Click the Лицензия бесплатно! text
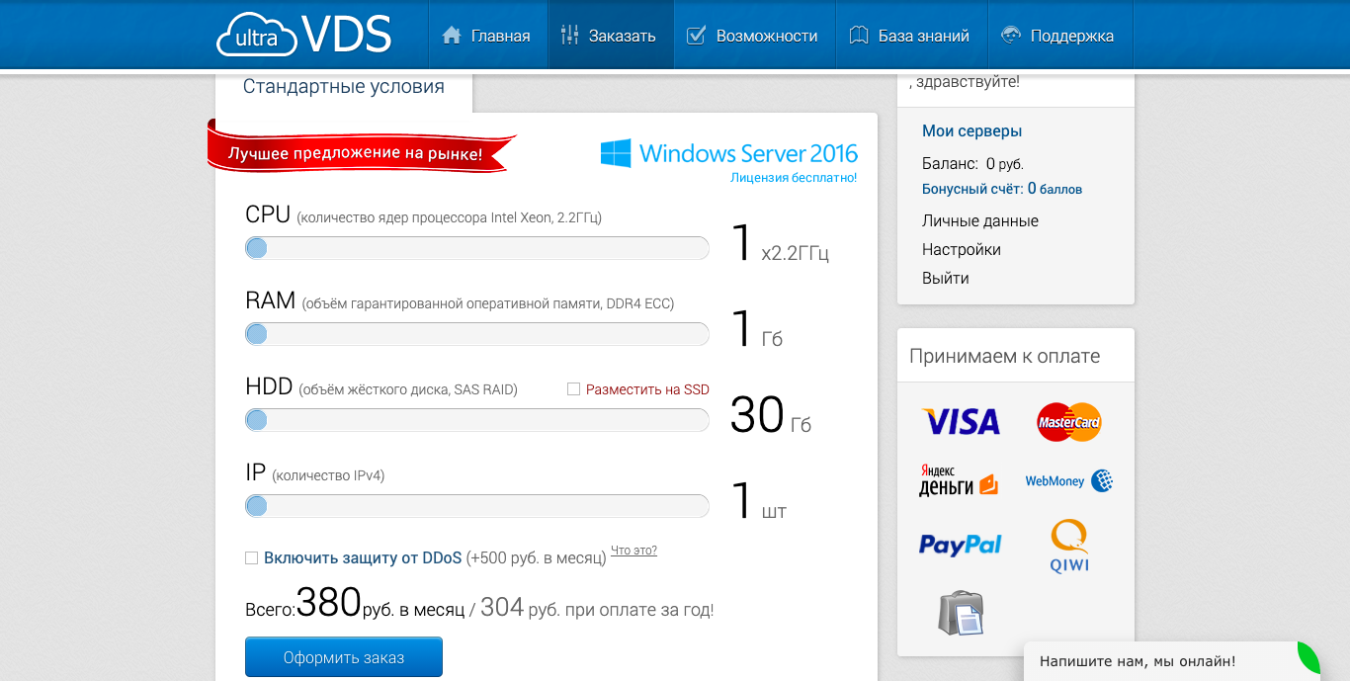 794,178
